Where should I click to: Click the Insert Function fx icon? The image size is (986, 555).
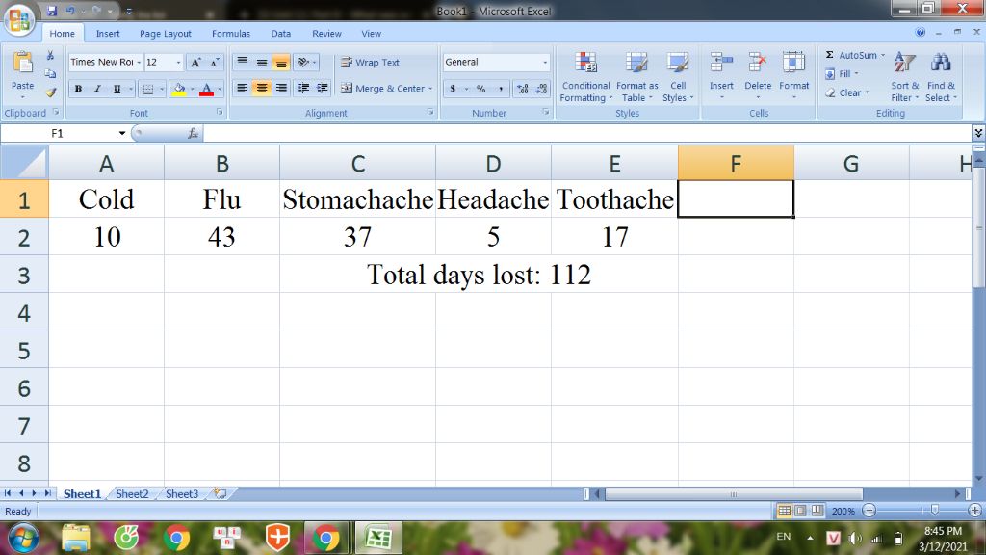194,133
